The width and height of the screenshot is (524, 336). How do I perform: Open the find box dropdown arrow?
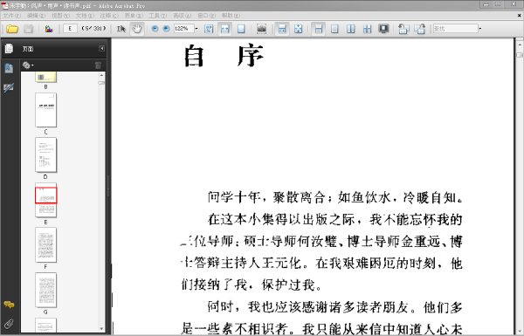[x=480, y=29]
